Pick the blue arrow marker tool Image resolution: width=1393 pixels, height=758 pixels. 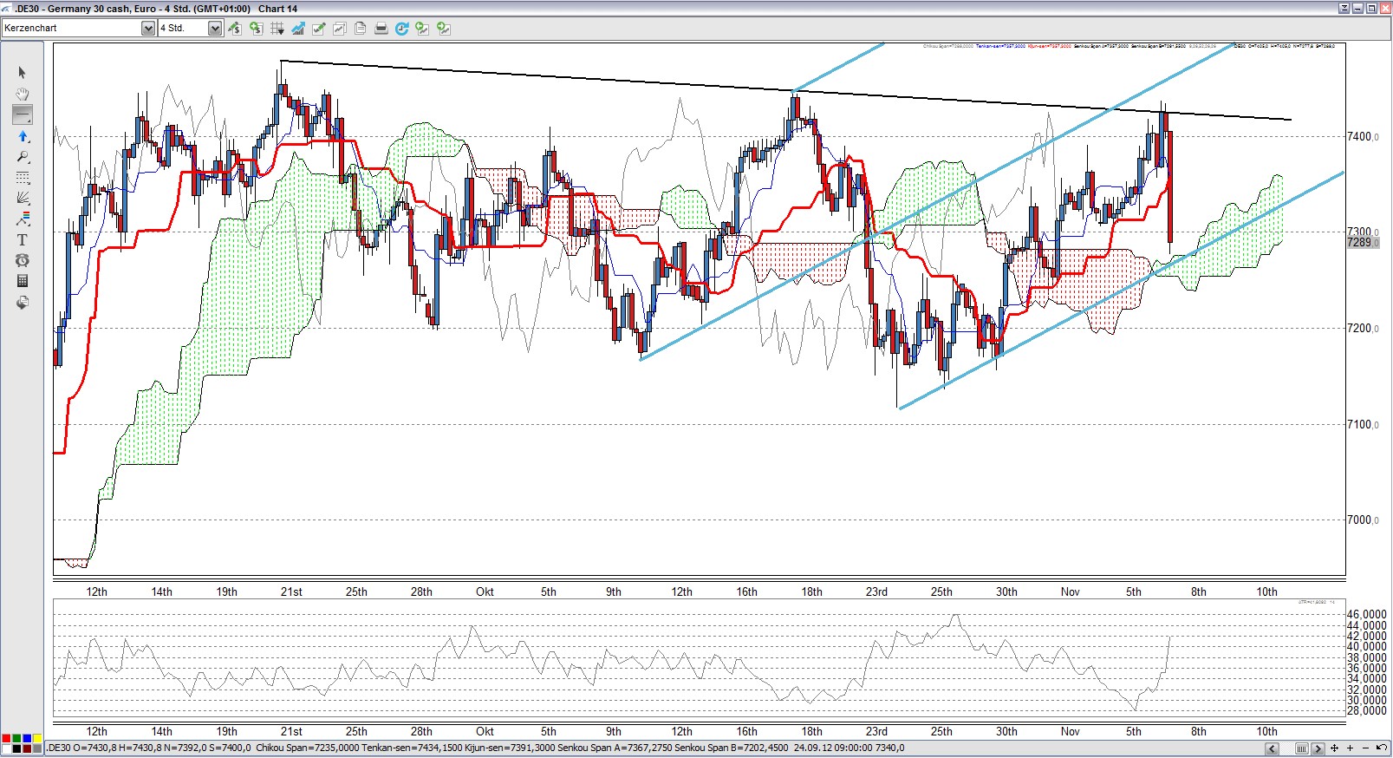point(23,136)
